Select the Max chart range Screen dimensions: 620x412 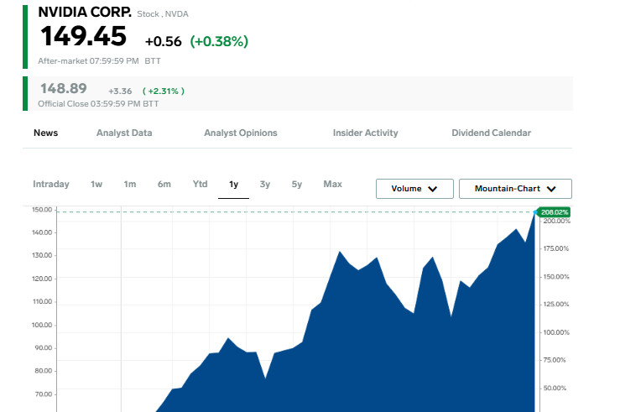pos(332,185)
